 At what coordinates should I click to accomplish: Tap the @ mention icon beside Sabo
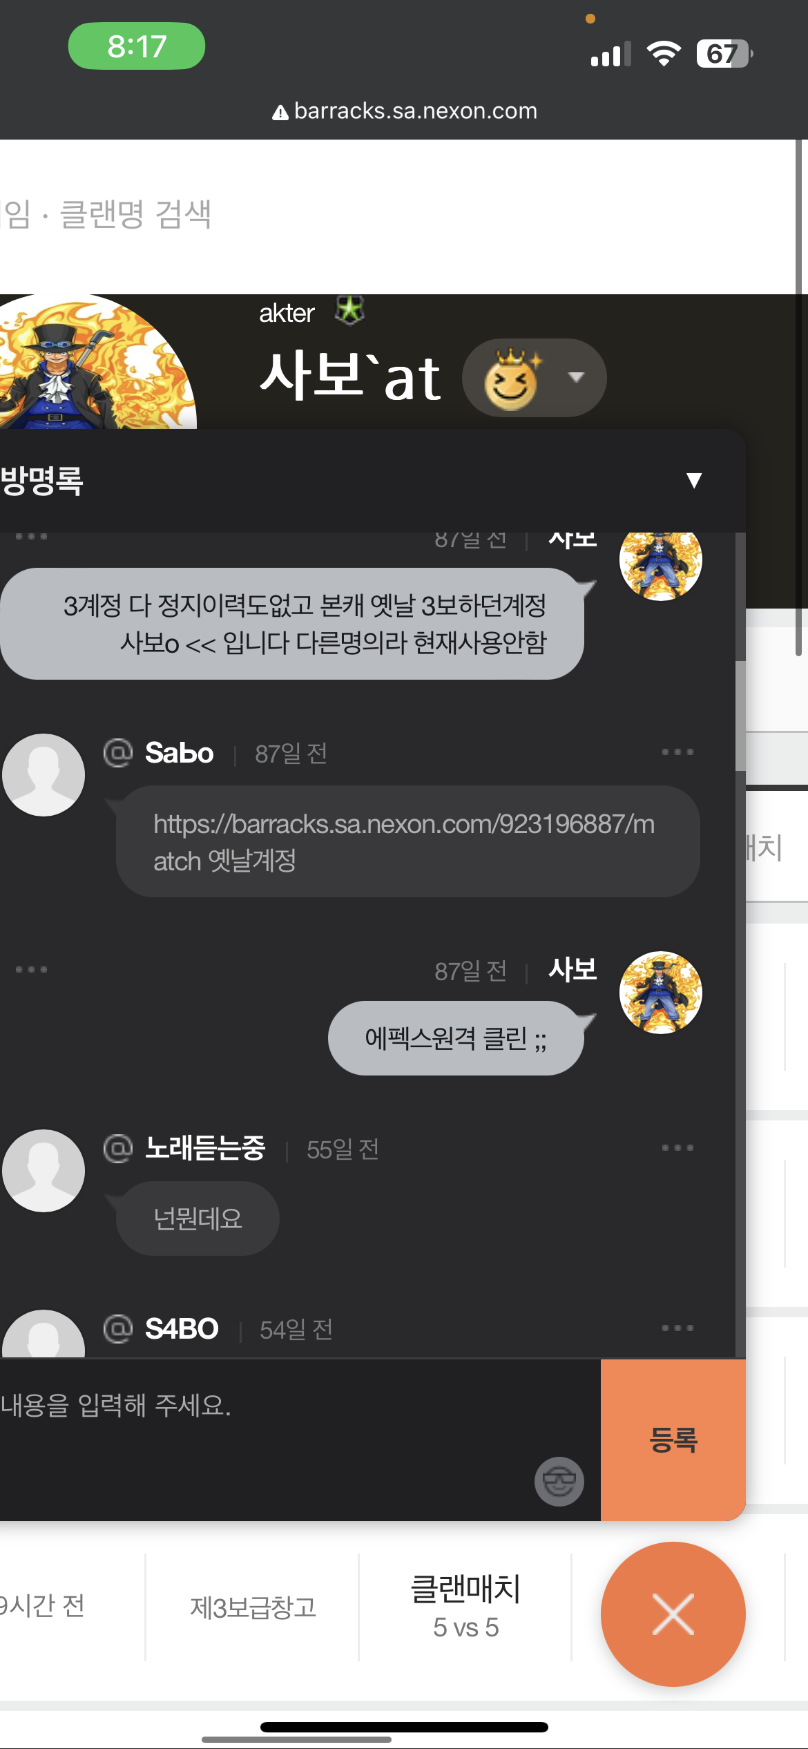(118, 752)
